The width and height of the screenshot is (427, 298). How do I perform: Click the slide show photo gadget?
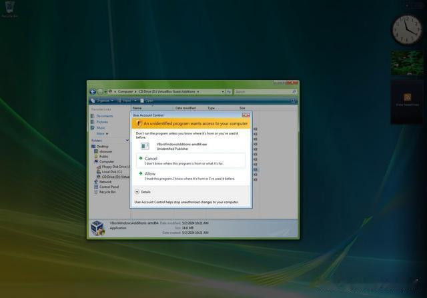click(407, 63)
